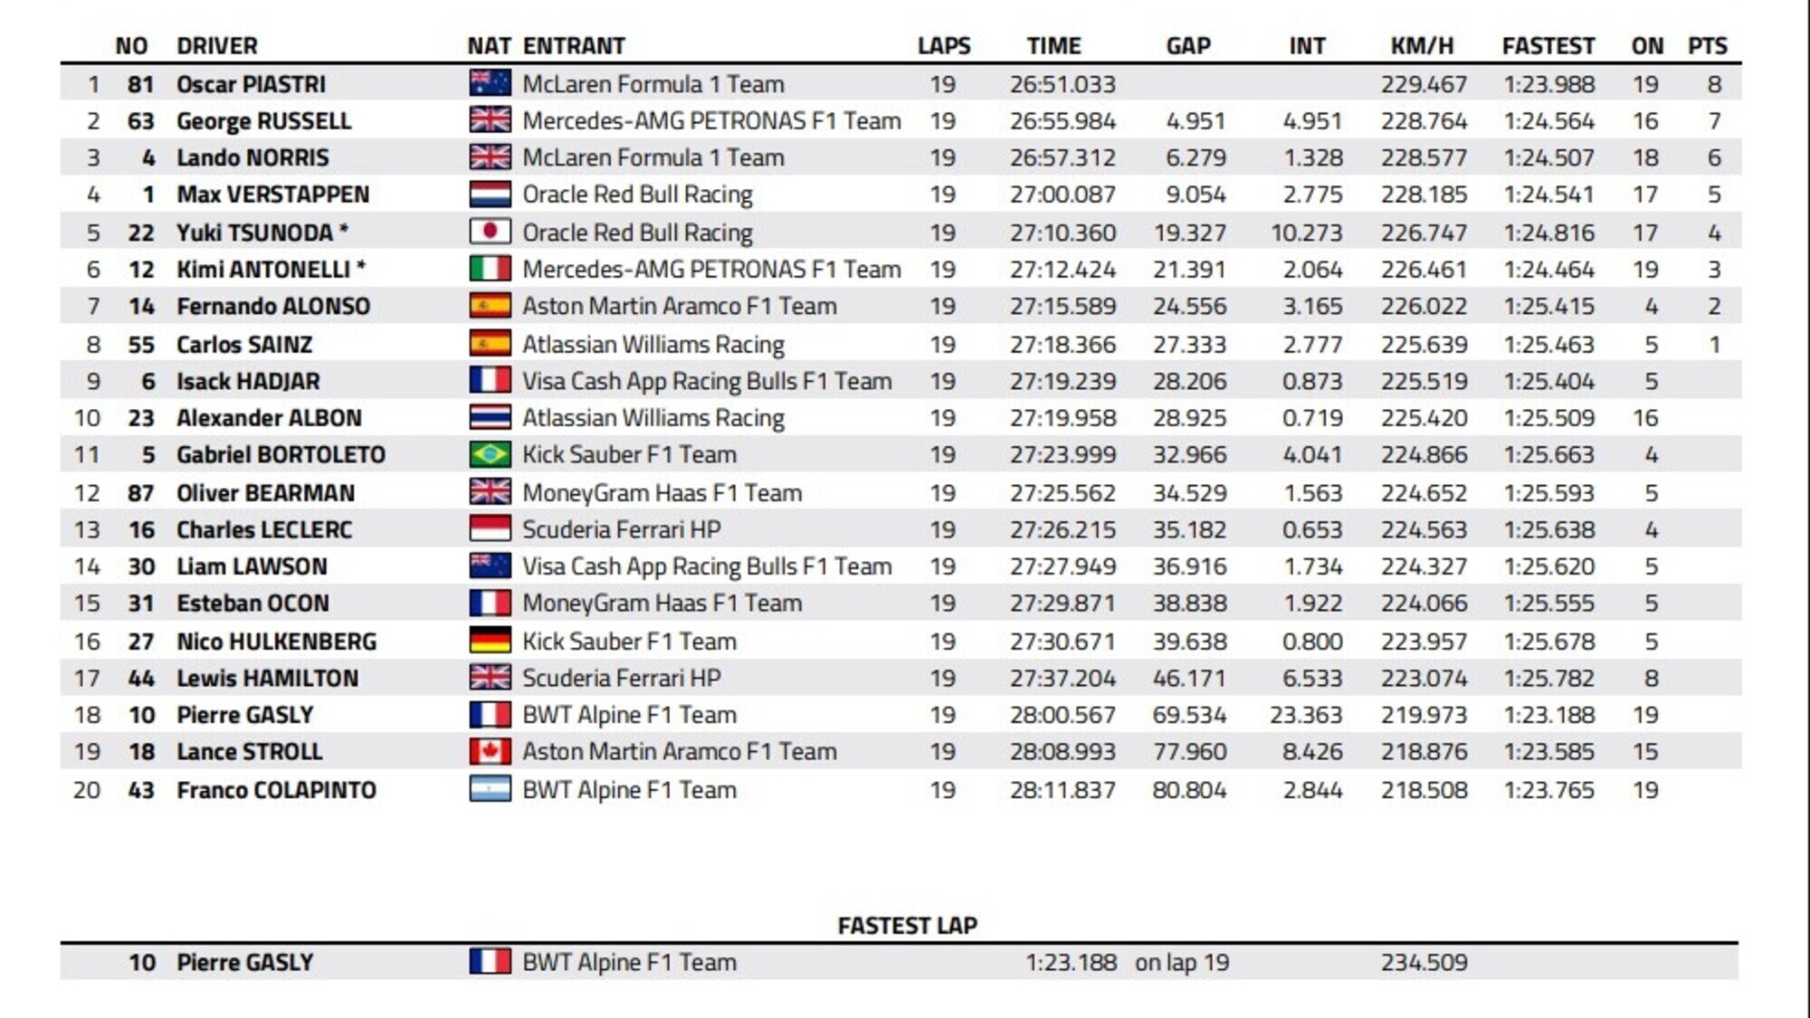Image resolution: width=1810 pixels, height=1018 pixels.
Task: Click the Japanese flag beside Yuki Tsunoda
Action: point(490,232)
